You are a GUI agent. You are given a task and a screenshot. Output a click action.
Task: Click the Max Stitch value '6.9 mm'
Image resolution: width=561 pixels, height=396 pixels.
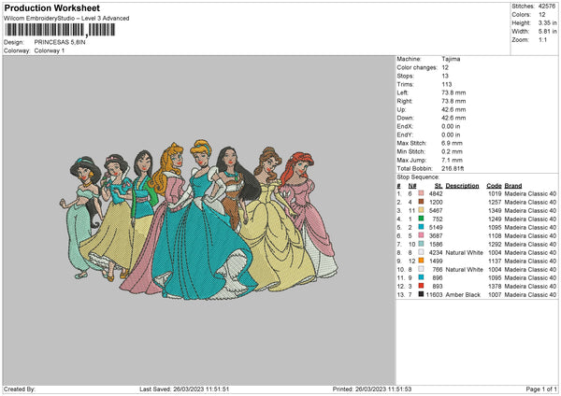point(452,143)
